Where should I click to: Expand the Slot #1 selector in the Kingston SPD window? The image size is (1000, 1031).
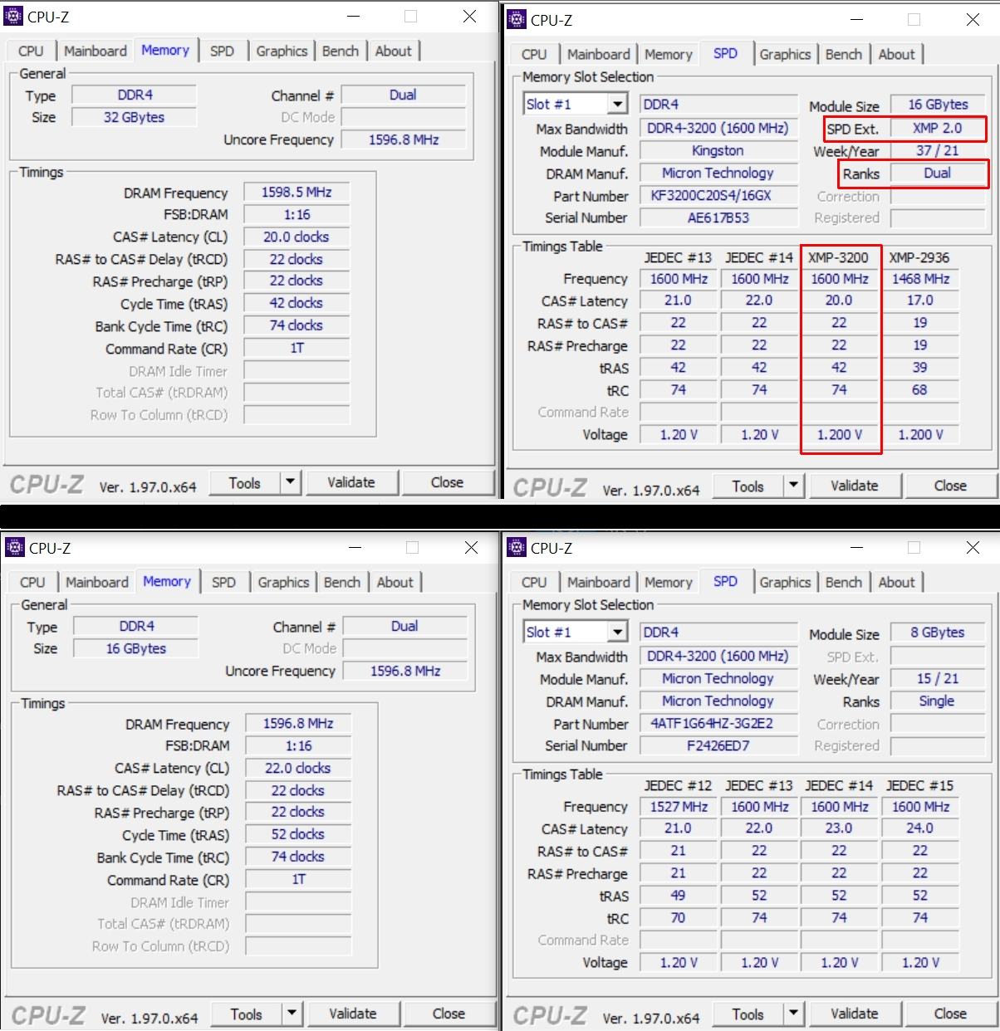pyautogui.click(x=617, y=104)
